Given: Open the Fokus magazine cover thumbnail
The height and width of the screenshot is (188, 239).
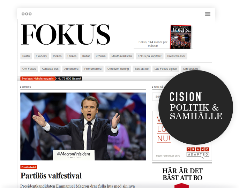Looking at the screenshot, I should click(181, 37).
